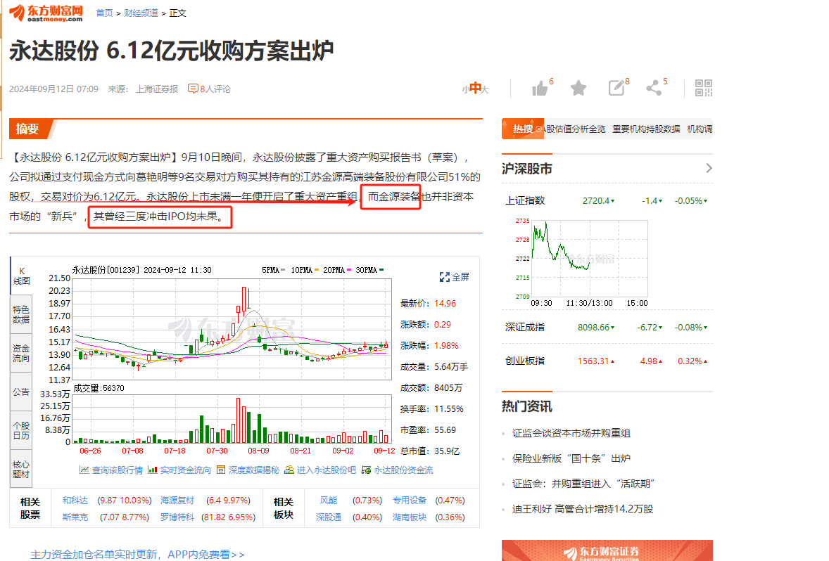Image resolution: width=829 pixels, height=561 pixels.
Task: Switch to 核心题材 tab
Action: point(21,469)
